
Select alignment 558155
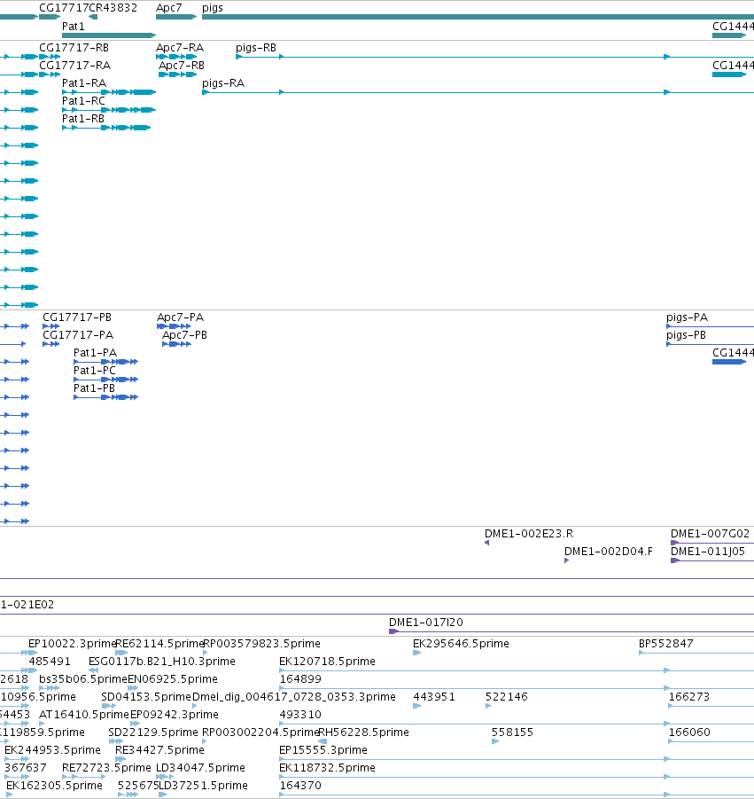tap(495, 741)
